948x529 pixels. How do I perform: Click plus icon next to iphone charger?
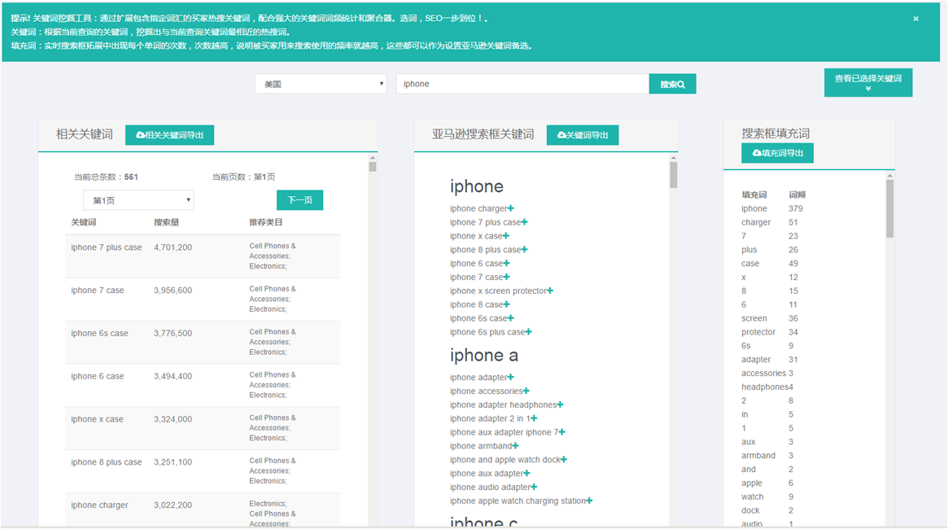(511, 209)
